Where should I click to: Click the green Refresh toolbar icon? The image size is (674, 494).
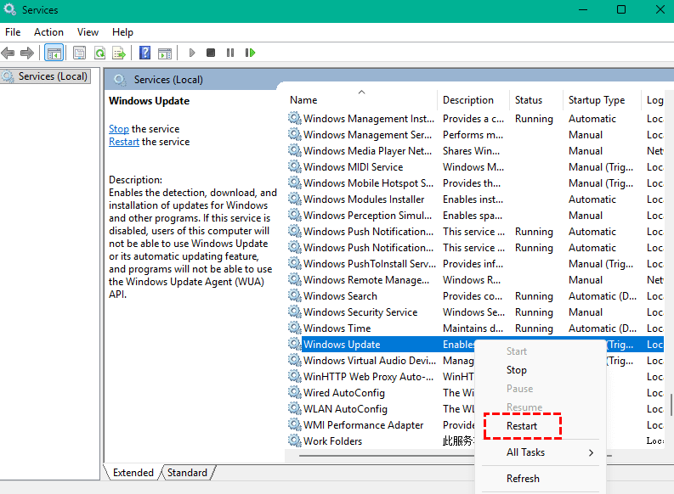coord(99,53)
